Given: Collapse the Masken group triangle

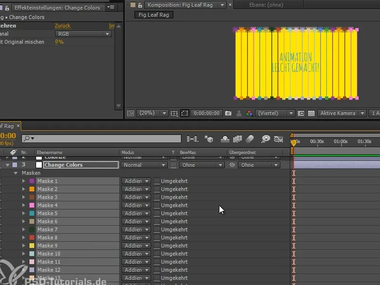Looking at the screenshot, I should [x=16, y=173].
